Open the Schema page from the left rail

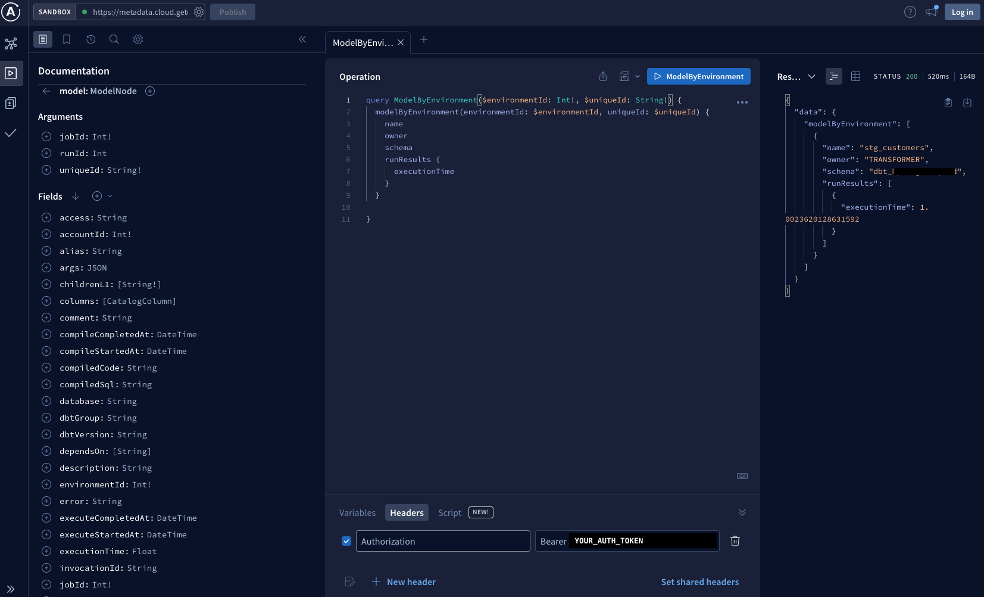coord(11,43)
